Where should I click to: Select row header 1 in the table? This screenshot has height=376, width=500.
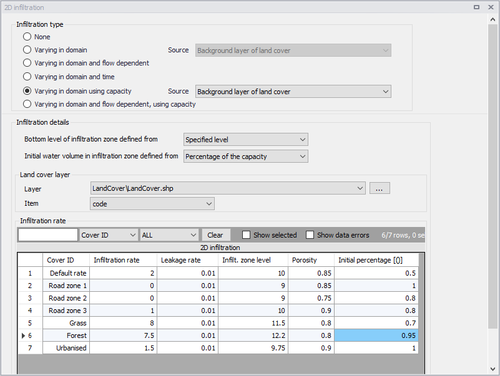pyautogui.click(x=31, y=273)
